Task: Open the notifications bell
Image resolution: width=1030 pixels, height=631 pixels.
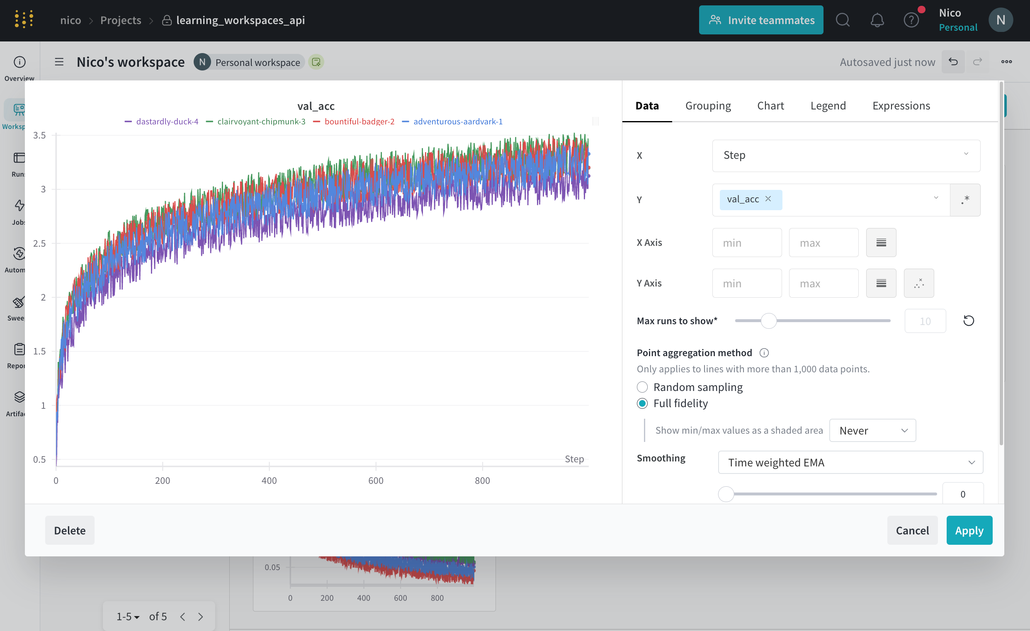Action: coord(877,20)
